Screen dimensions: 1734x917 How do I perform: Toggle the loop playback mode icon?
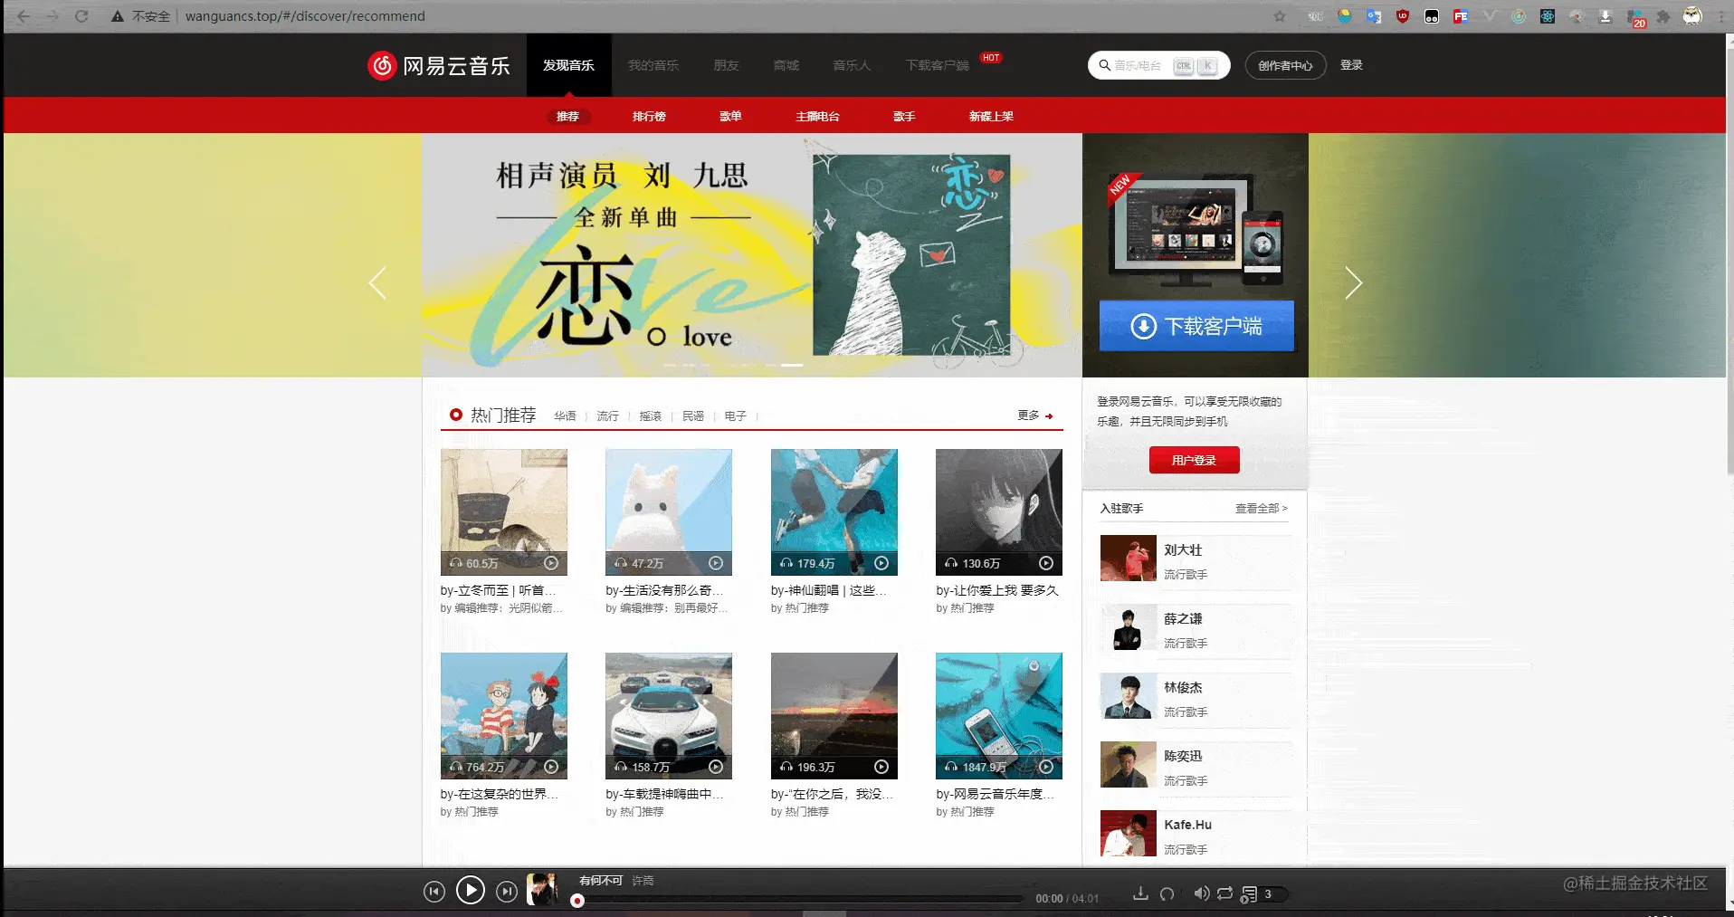1224,893
